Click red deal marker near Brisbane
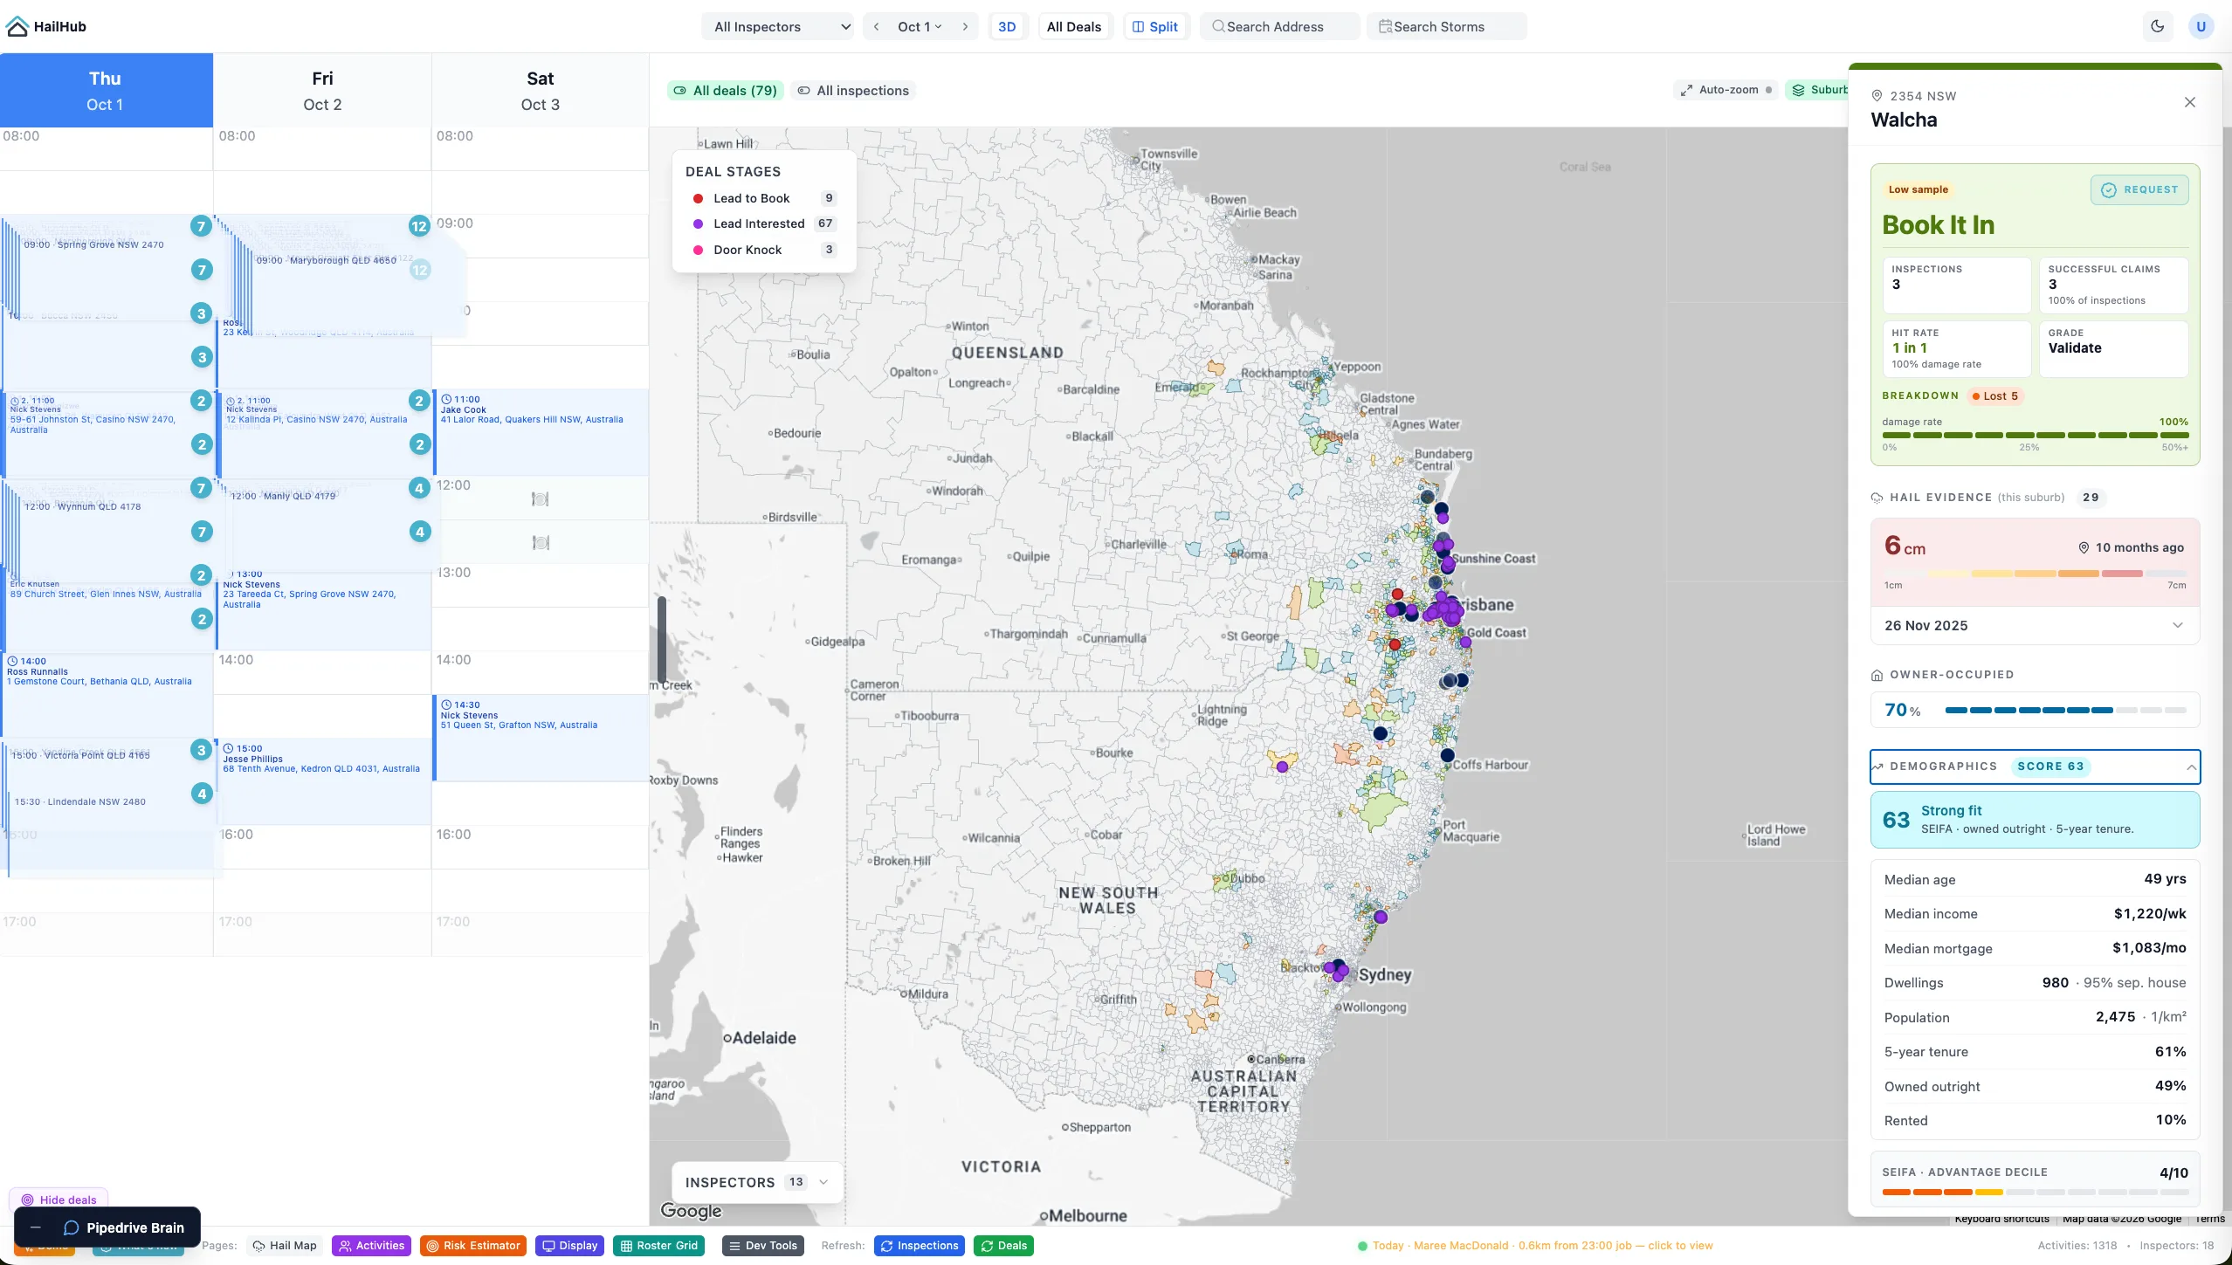2232x1265 pixels. [1397, 594]
